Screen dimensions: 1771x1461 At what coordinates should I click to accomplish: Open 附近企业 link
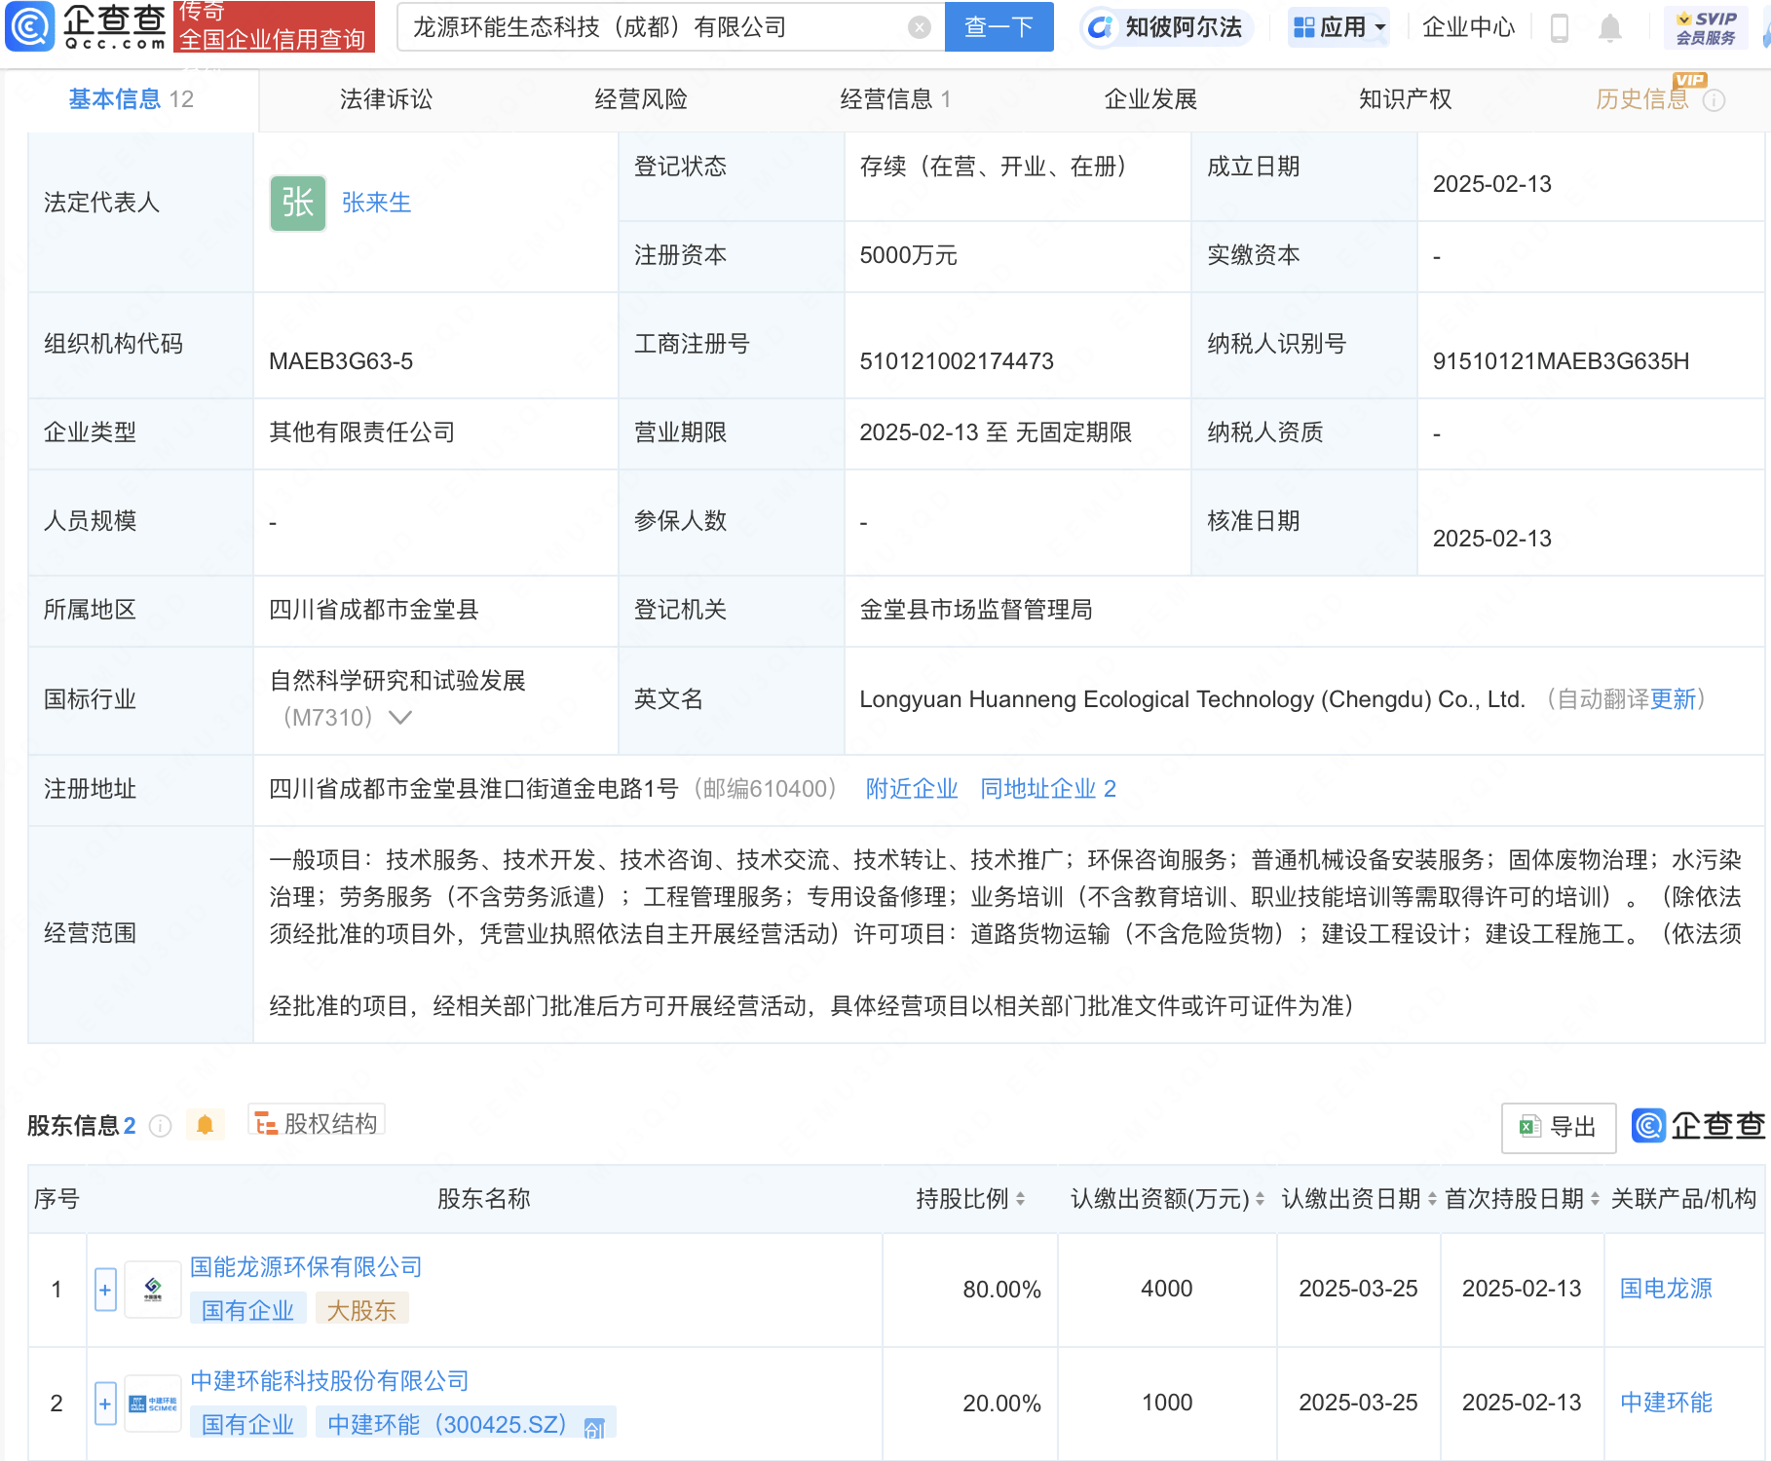tap(912, 789)
